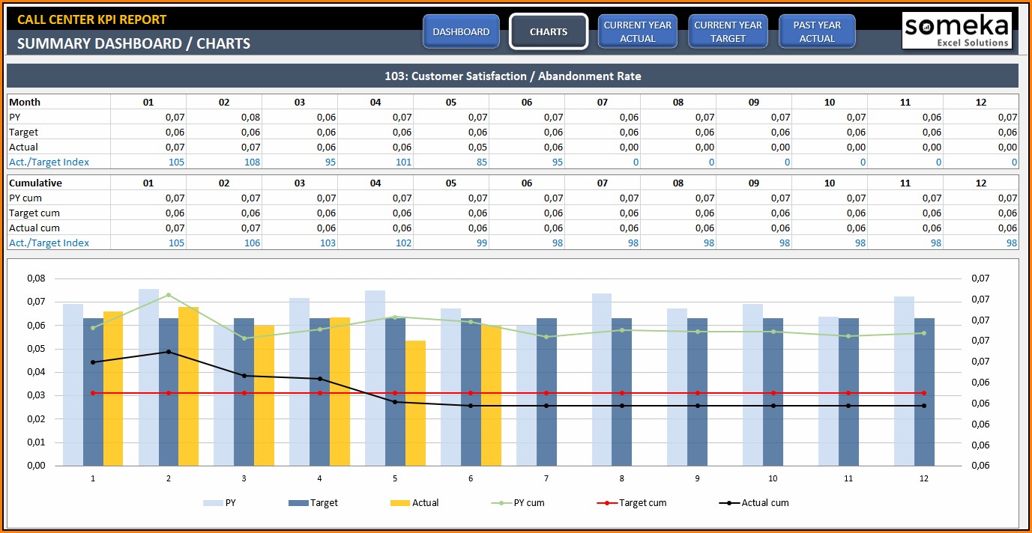Select the red Target cum legend entry

point(606,503)
